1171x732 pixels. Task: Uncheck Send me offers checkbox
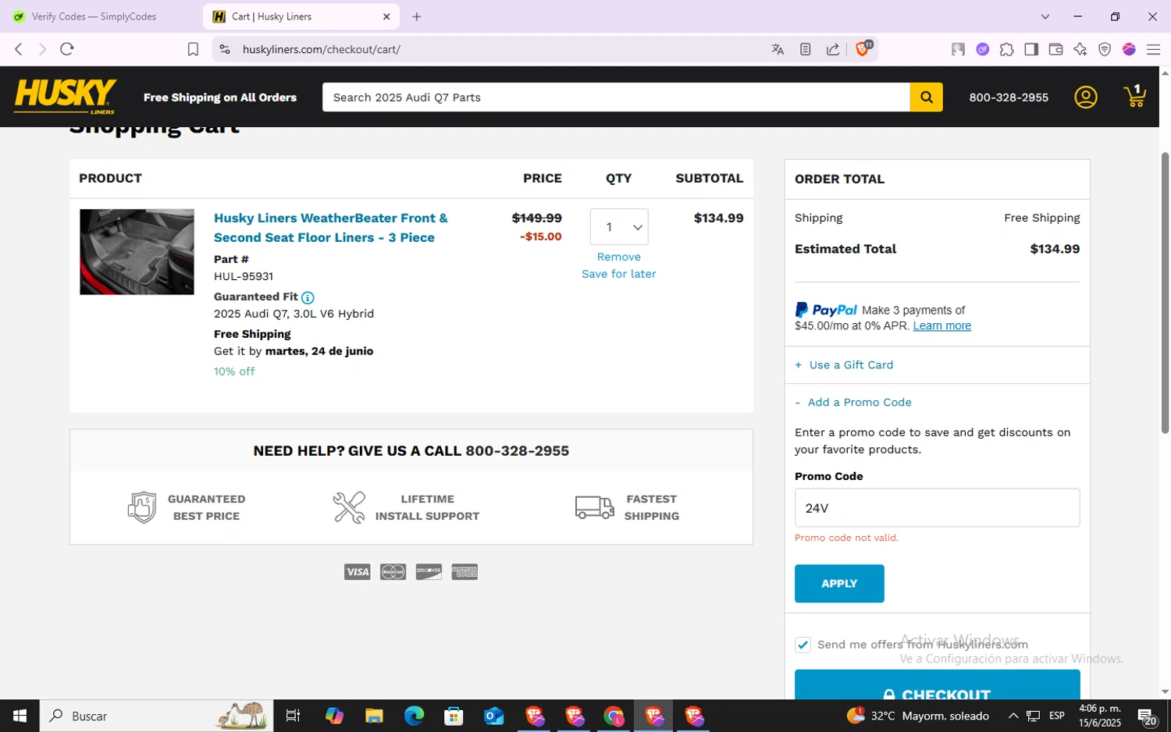tap(803, 645)
